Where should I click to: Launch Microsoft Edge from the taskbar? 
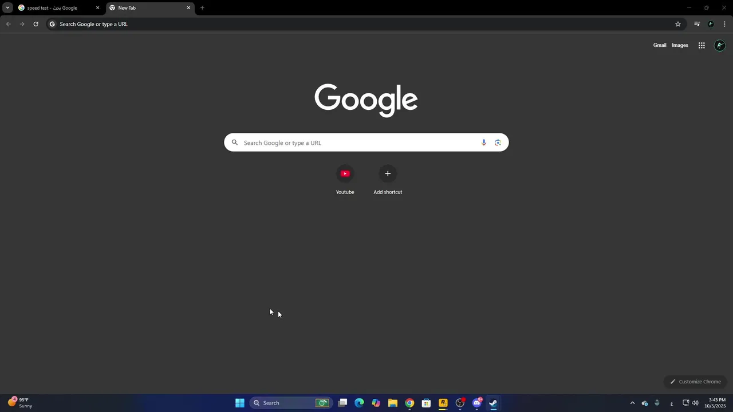pyautogui.click(x=359, y=403)
